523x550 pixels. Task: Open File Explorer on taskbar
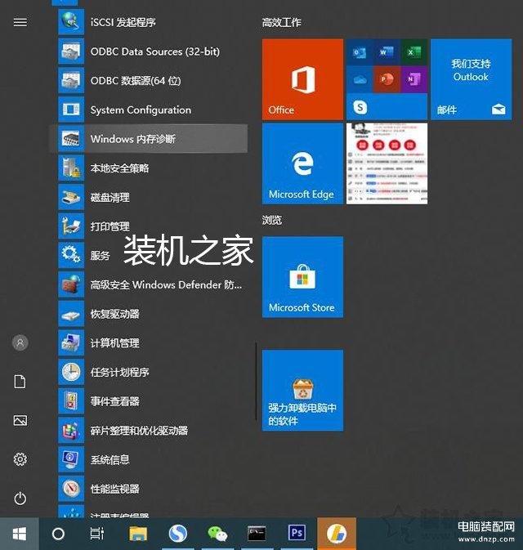point(138,534)
